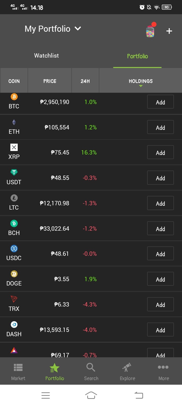Image resolution: width=182 pixels, height=406 pixels.
Task: Sort list by PRICE column header
Action: tap(50, 81)
